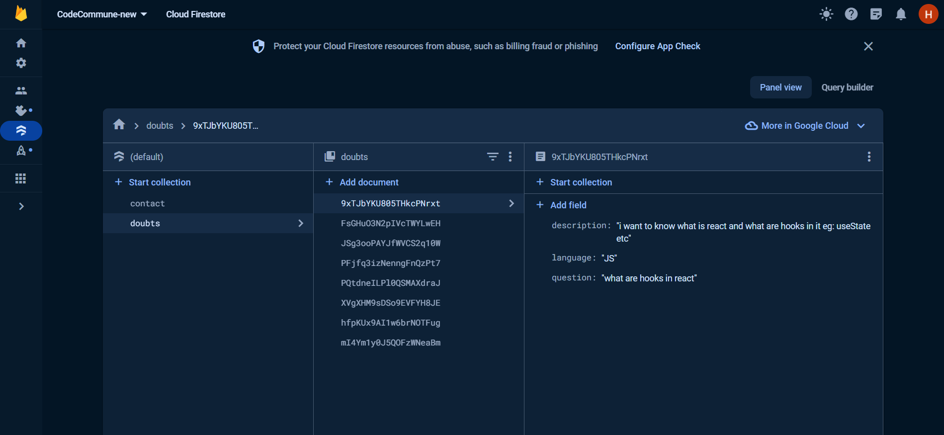This screenshot has height=435, width=944.
Task: Select document FsGHuO3N2pIVcTWYLwEH
Action: coord(419,223)
